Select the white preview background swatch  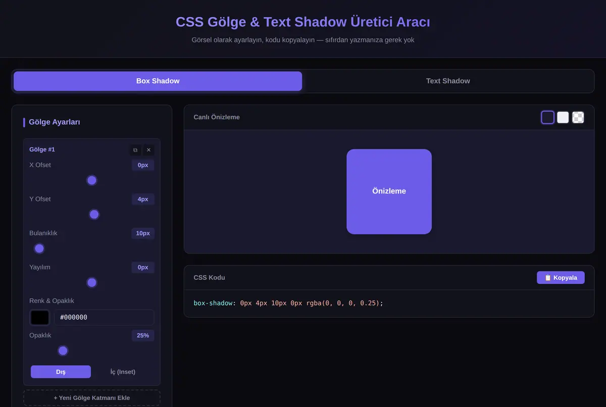[563, 118]
